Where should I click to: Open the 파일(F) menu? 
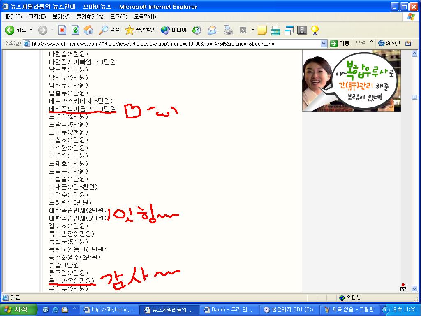pos(14,16)
